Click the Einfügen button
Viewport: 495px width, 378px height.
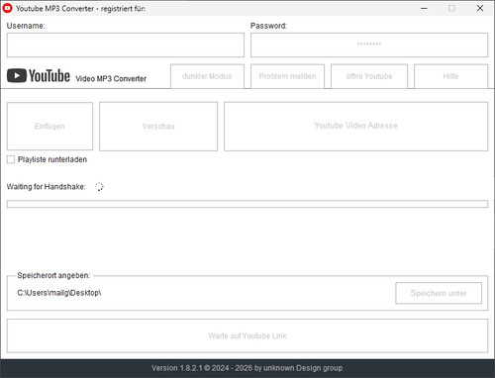click(49, 127)
